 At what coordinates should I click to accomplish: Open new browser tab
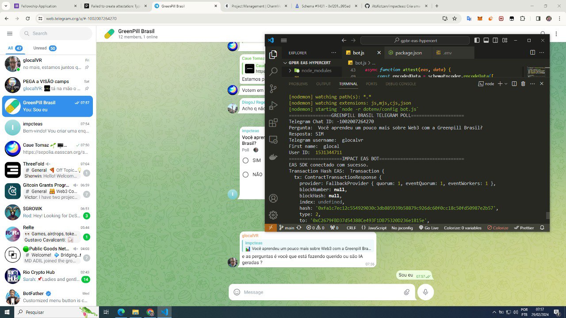point(437,6)
